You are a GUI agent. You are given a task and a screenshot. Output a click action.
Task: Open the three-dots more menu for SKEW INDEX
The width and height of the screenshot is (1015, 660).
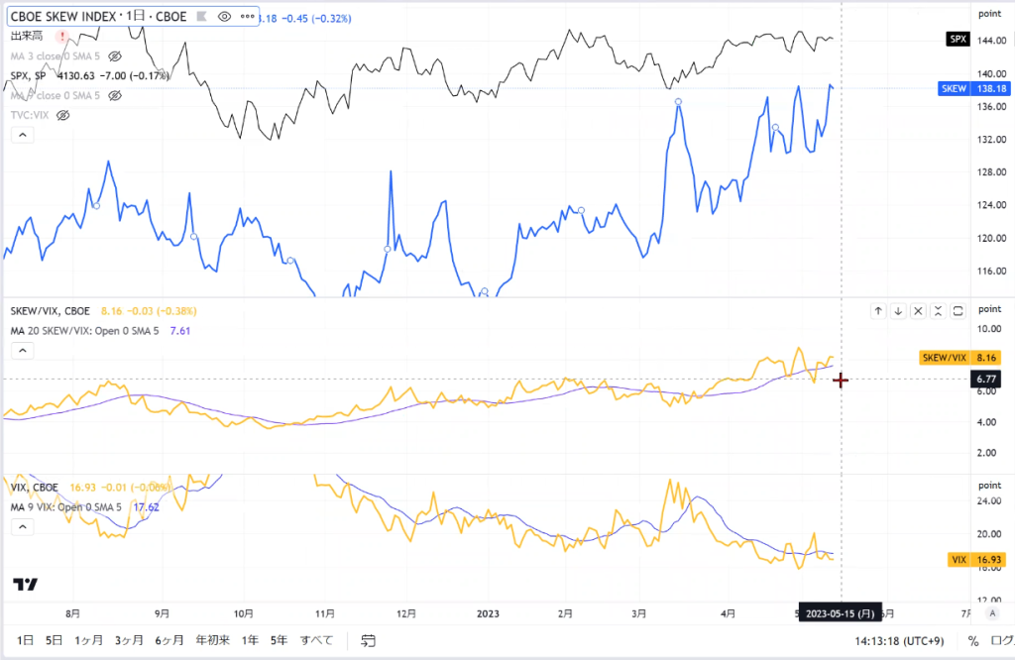coord(247,17)
